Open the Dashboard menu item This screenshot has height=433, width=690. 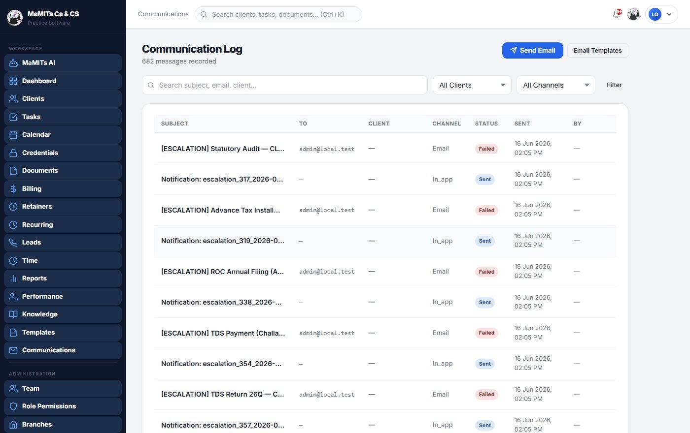pyautogui.click(x=63, y=81)
